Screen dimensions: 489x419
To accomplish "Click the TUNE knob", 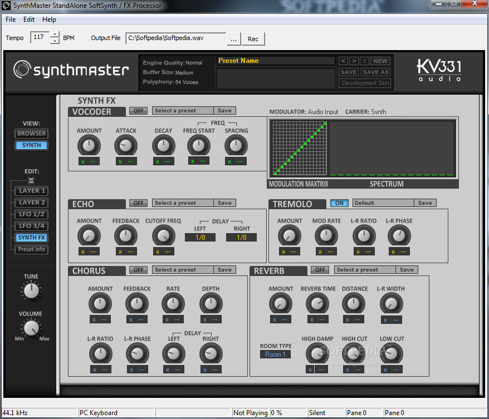I will point(32,291).
